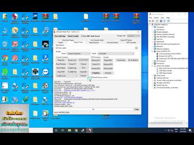Open the Brand dropdown
The width and height of the screenshot is (194, 145).
78,54
